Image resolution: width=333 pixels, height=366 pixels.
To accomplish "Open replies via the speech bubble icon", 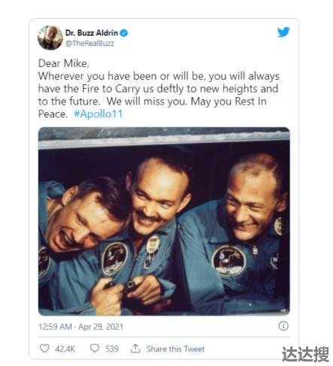I will pos(95,349).
